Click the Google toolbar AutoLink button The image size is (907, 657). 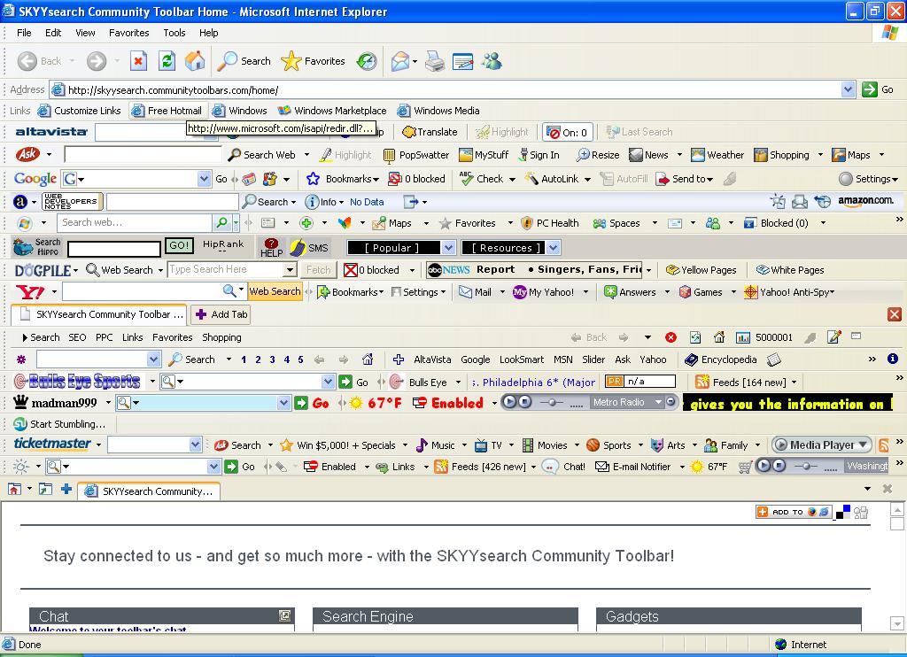(552, 179)
